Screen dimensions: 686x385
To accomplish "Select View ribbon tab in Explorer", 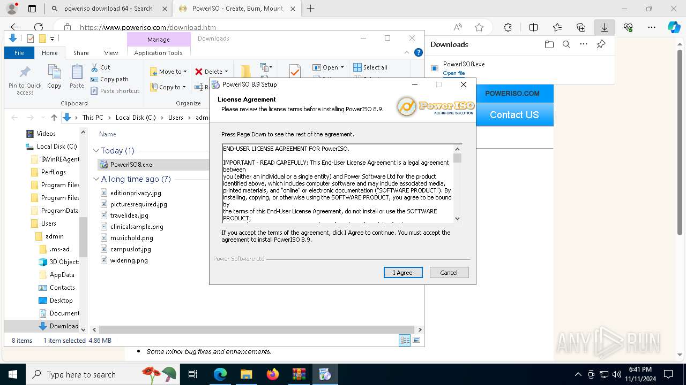I will click(x=111, y=53).
